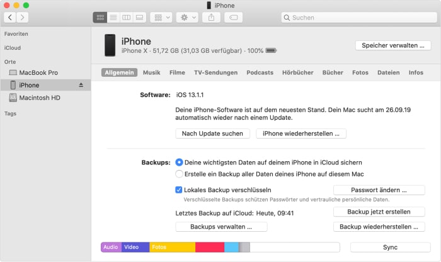Click the large iPhone device icon
Image resolution: width=441 pixels, height=262 pixels.
click(x=110, y=45)
